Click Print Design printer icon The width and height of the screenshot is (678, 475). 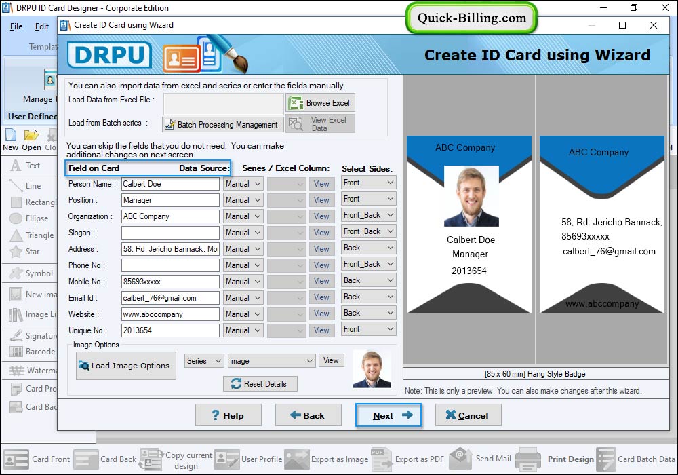(x=528, y=459)
